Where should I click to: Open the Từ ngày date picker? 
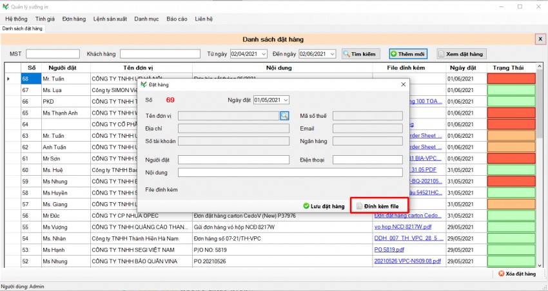[262, 54]
